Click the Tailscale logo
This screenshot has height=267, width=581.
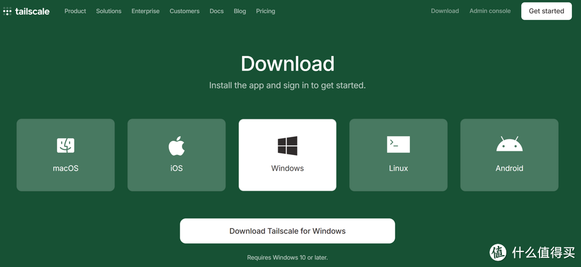26,11
